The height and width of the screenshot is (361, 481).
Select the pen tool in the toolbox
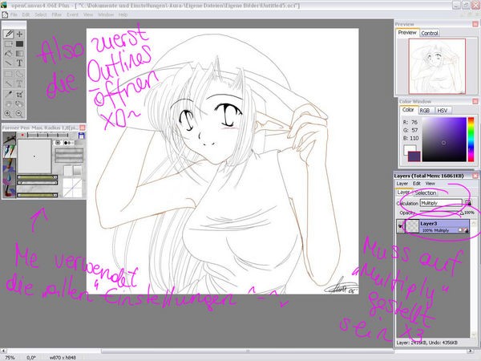click(9, 34)
